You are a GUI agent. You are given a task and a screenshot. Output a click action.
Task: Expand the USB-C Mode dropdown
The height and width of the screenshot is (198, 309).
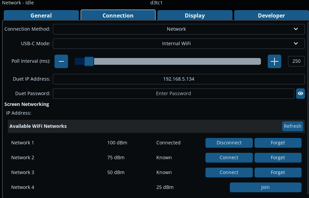[179, 44]
